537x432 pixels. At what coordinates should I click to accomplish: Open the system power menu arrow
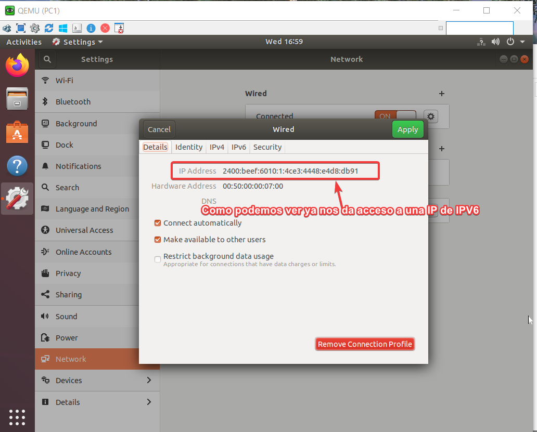pyautogui.click(x=522, y=42)
